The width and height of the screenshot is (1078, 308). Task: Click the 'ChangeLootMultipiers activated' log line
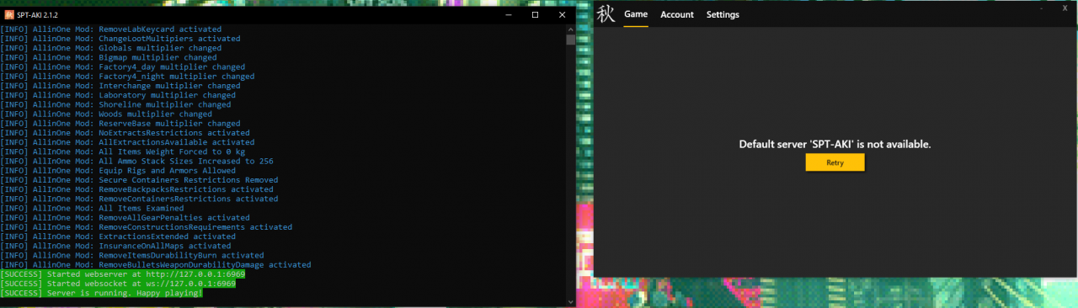pyautogui.click(x=120, y=39)
